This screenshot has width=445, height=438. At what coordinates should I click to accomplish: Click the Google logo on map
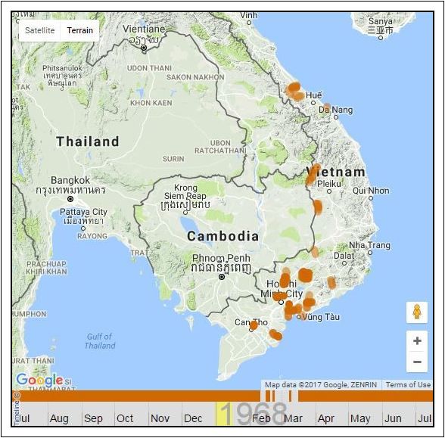(x=39, y=380)
